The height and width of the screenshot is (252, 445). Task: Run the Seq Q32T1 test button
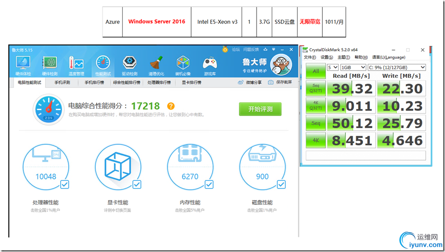pos(316,88)
